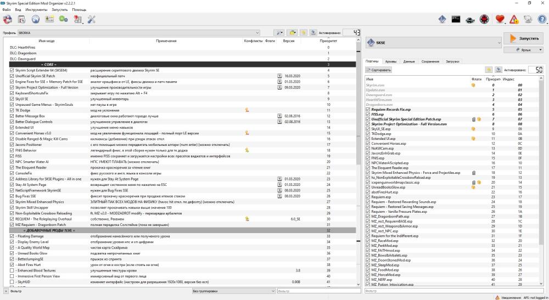Click the red and black round shortcut icon
The image size is (549, 300).
[484, 19]
